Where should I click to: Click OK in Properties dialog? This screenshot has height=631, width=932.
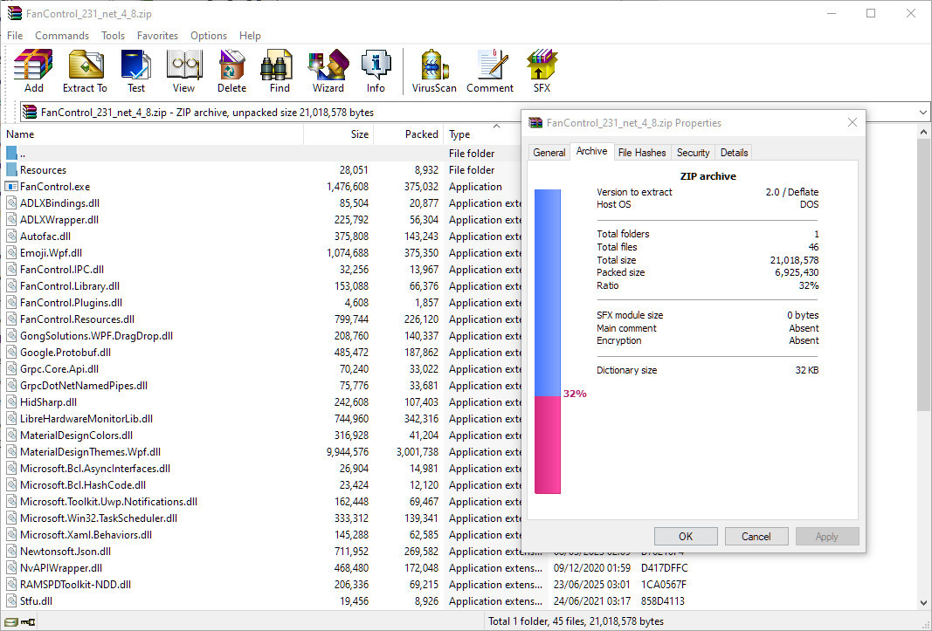686,537
